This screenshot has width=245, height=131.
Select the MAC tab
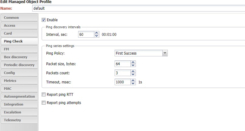[19, 89]
